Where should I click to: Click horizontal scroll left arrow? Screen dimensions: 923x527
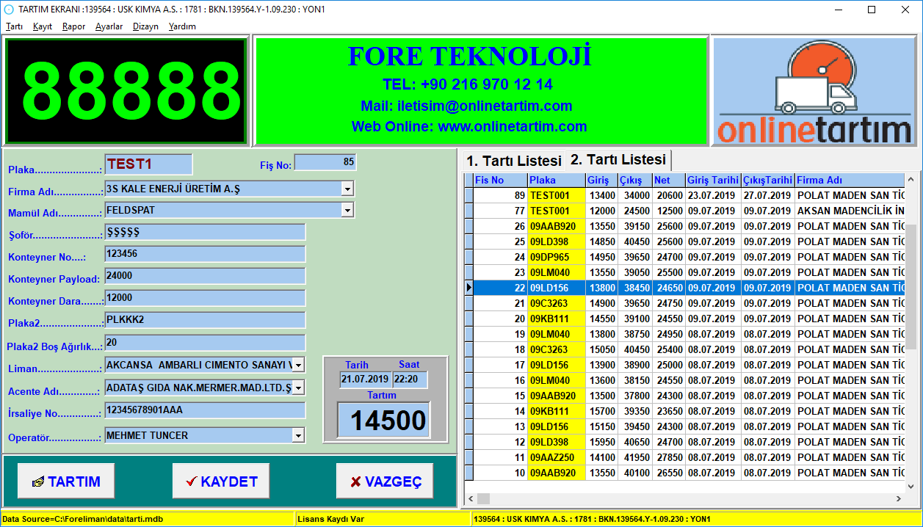tap(471, 499)
